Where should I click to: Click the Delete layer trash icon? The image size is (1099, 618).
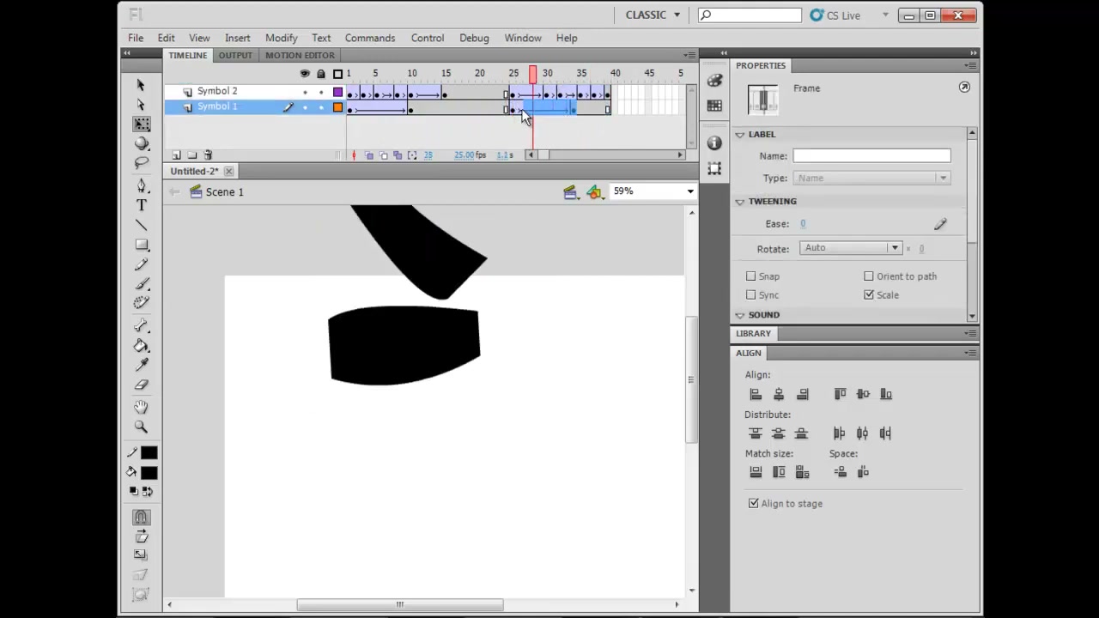point(208,155)
